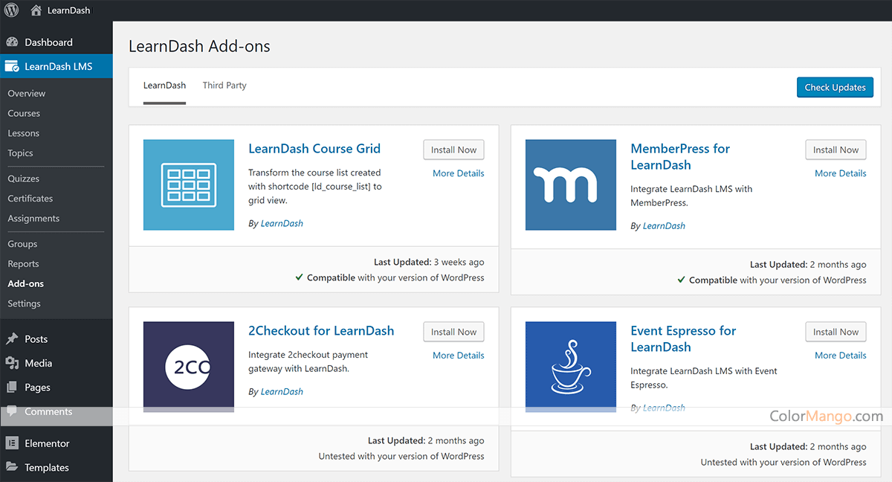
Task: Open Reports in the sidebar
Action: (23, 264)
